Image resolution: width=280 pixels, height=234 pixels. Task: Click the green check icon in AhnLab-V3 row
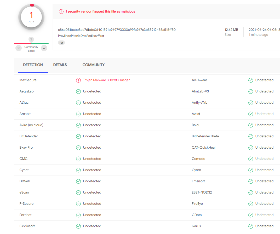(x=251, y=91)
